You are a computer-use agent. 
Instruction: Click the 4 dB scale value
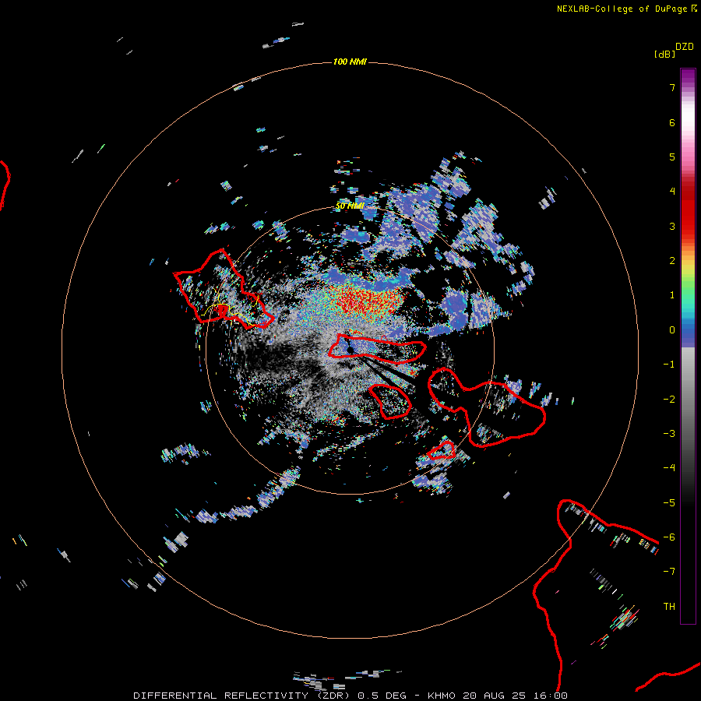tap(672, 192)
